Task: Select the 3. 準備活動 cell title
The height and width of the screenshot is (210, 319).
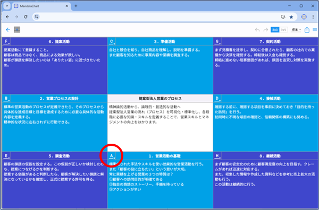Action: 165,41
